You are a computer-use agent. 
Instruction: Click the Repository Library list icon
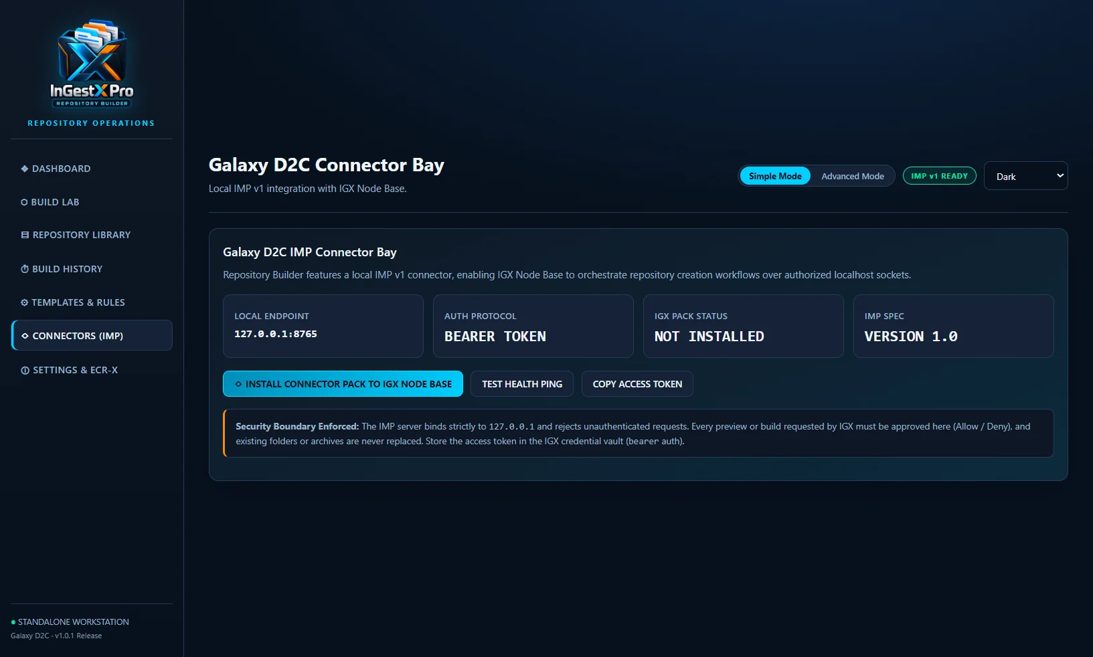click(x=25, y=235)
